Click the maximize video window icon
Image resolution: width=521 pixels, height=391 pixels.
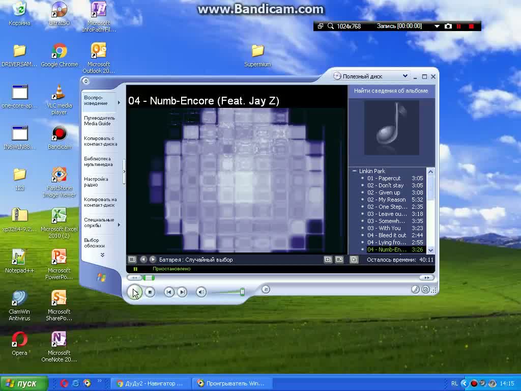328,259
